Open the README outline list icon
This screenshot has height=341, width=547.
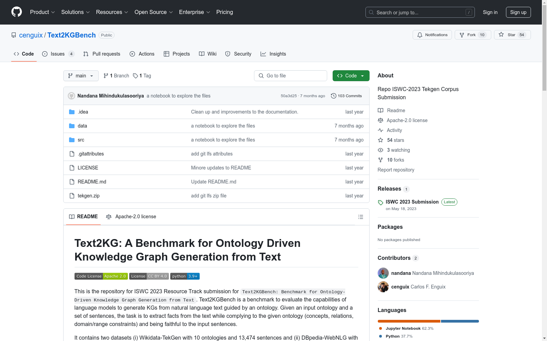click(x=360, y=217)
